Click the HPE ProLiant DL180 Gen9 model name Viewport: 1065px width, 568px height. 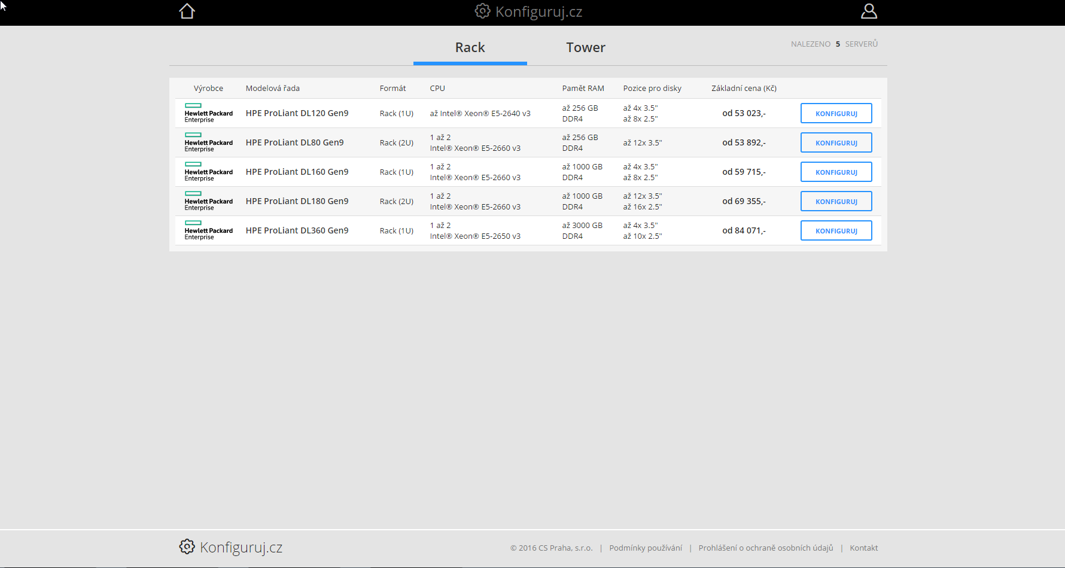(297, 202)
